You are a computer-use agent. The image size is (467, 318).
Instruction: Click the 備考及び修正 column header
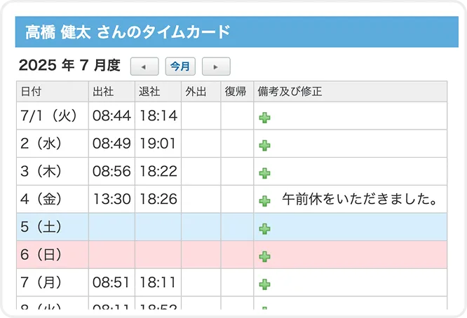(290, 92)
